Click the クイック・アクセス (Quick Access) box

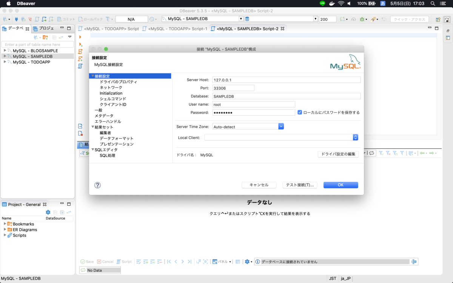(x=410, y=19)
